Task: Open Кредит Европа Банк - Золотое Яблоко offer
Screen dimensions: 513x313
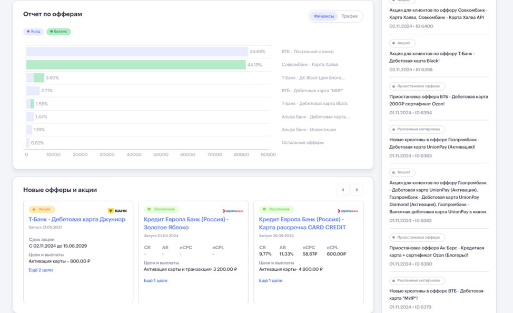Action: pos(186,223)
